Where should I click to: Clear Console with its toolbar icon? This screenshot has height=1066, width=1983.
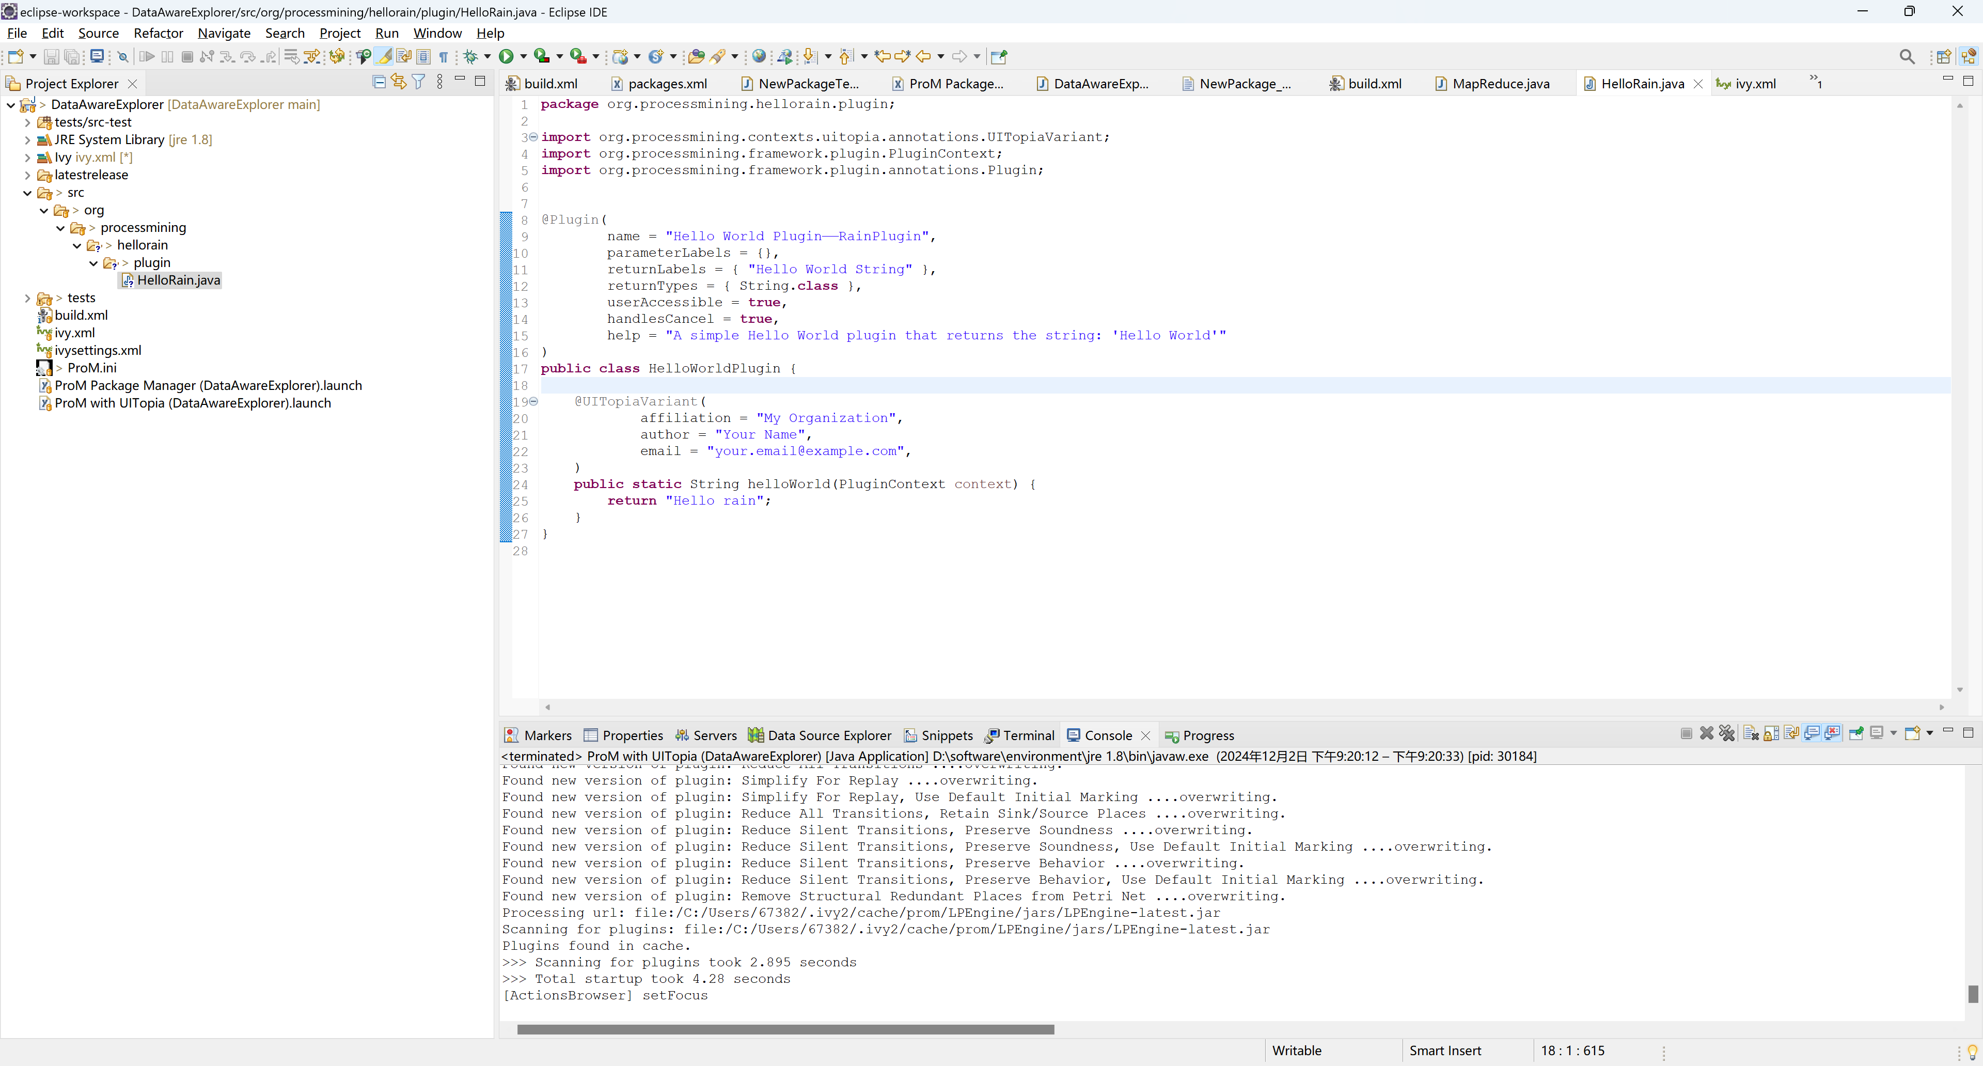[1751, 733]
